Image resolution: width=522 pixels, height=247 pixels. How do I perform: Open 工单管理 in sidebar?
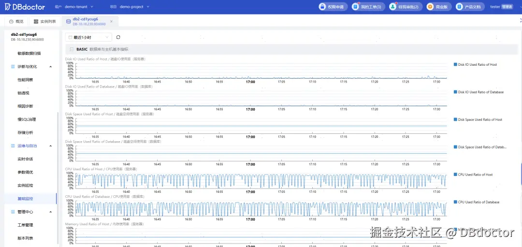tap(25, 225)
